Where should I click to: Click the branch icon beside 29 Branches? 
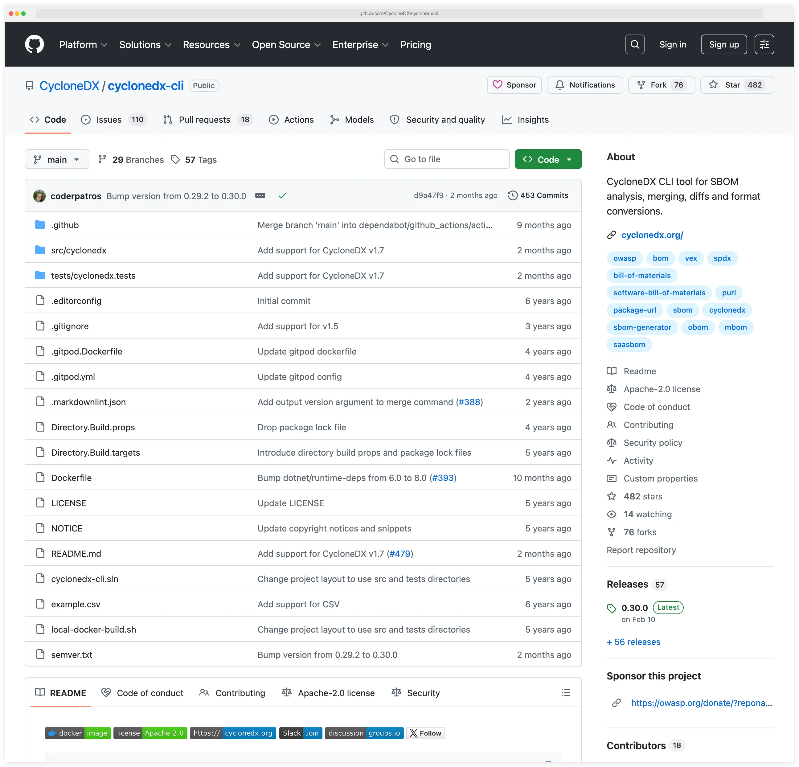coord(102,159)
